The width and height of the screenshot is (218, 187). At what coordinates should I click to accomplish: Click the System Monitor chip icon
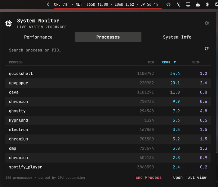pos(9,23)
